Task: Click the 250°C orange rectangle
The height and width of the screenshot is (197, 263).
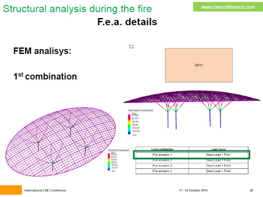Action: coord(198,65)
